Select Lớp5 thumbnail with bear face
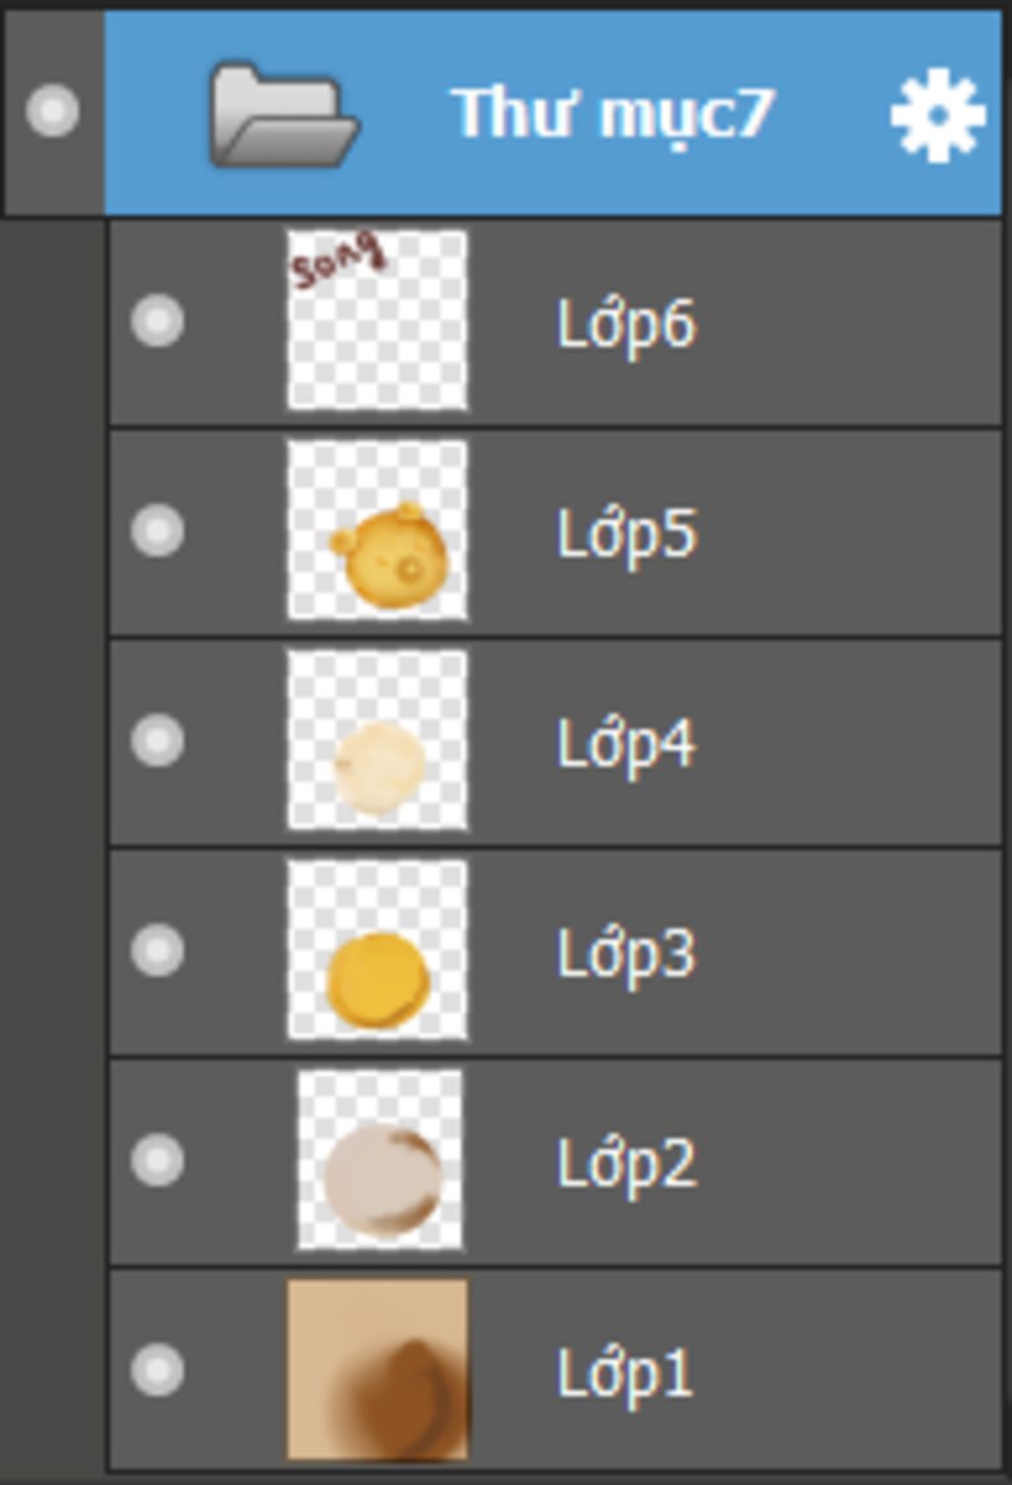This screenshot has width=1012, height=1485. tap(378, 530)
